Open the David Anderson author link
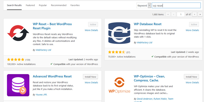The height and width of the screenshot is (102, 204). [145, 99]
